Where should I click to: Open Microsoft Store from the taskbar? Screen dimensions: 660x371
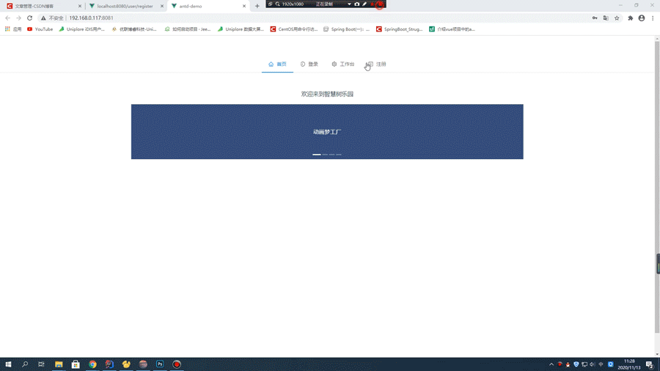(76, 364)
